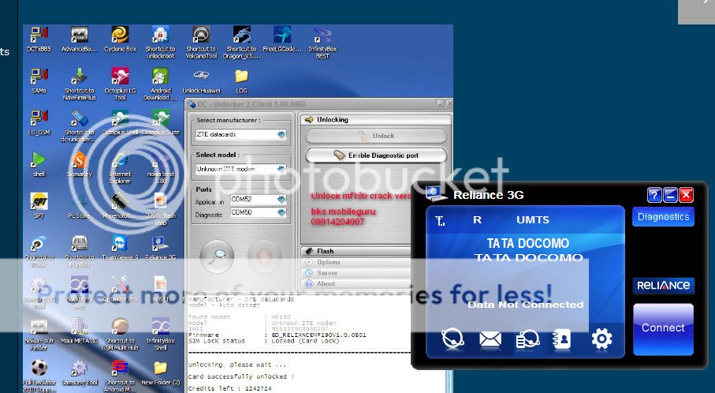The width and height of the screenshot is (715, 393).
Task: Open the Unlock Huawei desktop icon
Action: pos(201,81)
